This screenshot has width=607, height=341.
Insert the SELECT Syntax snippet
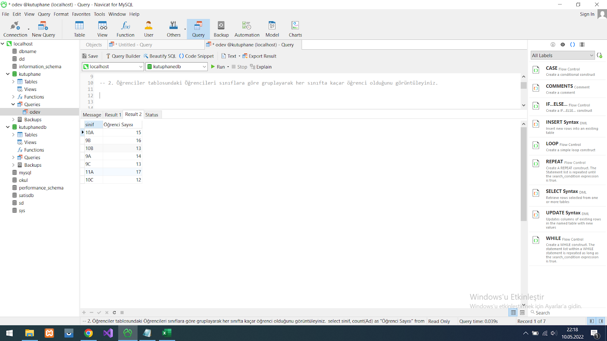click(x=568, y=196)
